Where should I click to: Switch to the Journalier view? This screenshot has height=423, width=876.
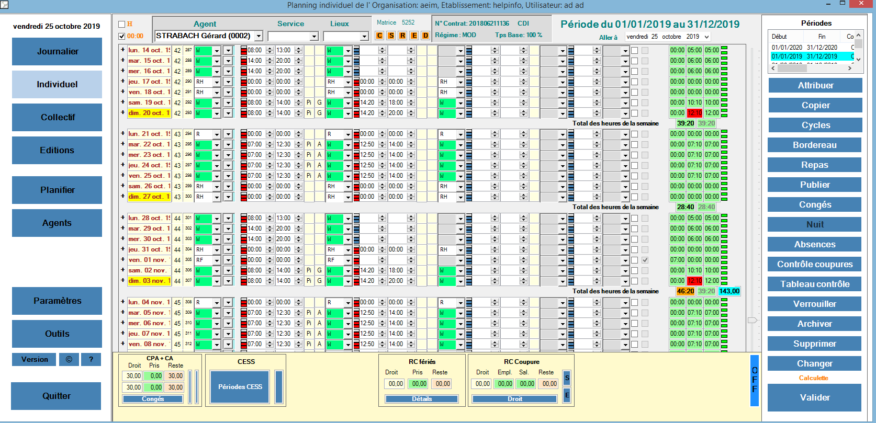57,51
